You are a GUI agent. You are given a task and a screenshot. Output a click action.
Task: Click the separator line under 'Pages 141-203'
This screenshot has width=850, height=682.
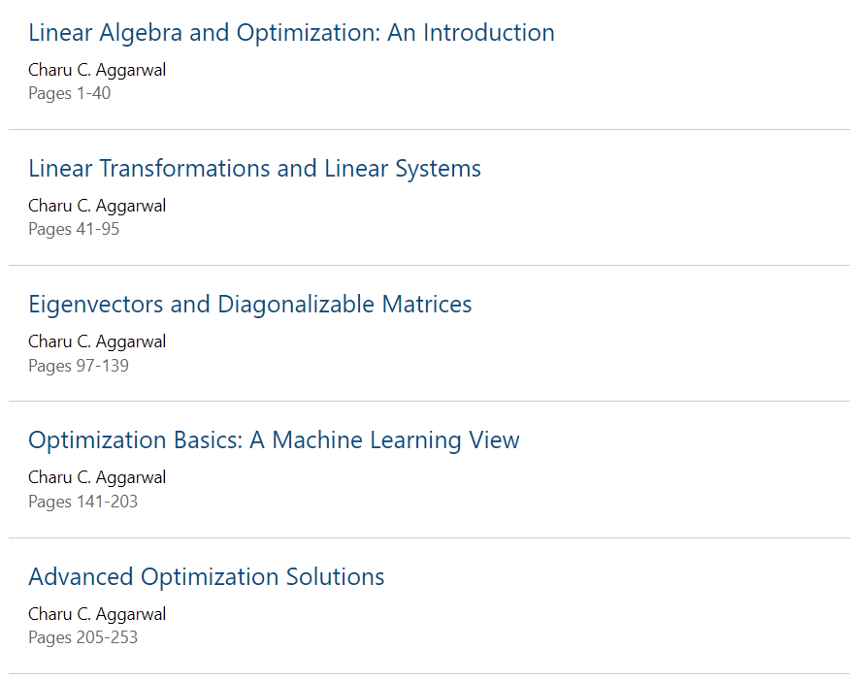coord(429,537)
